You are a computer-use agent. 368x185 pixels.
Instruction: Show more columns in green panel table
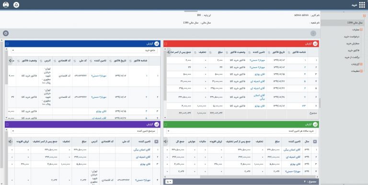[166, 141]
